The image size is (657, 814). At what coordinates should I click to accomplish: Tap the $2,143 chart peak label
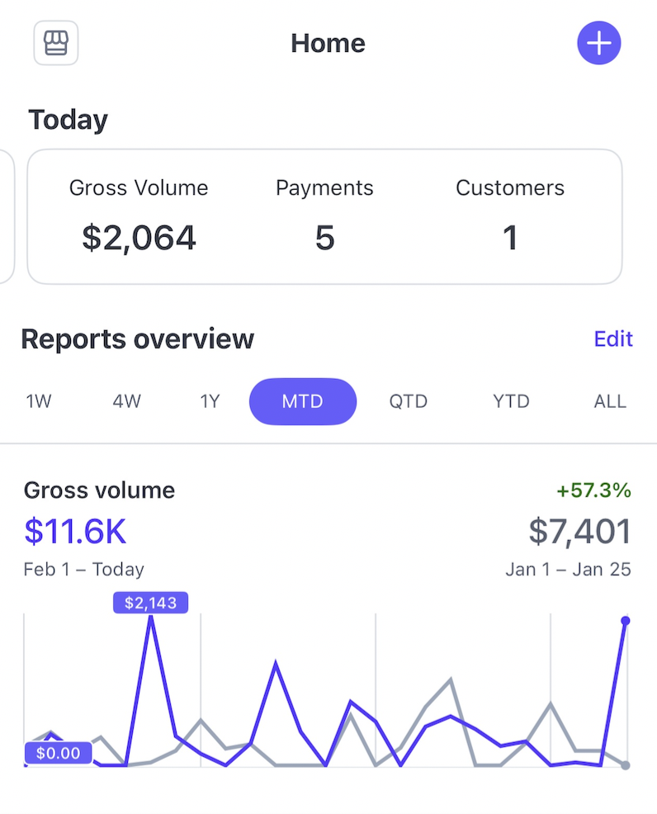(150, 603)
